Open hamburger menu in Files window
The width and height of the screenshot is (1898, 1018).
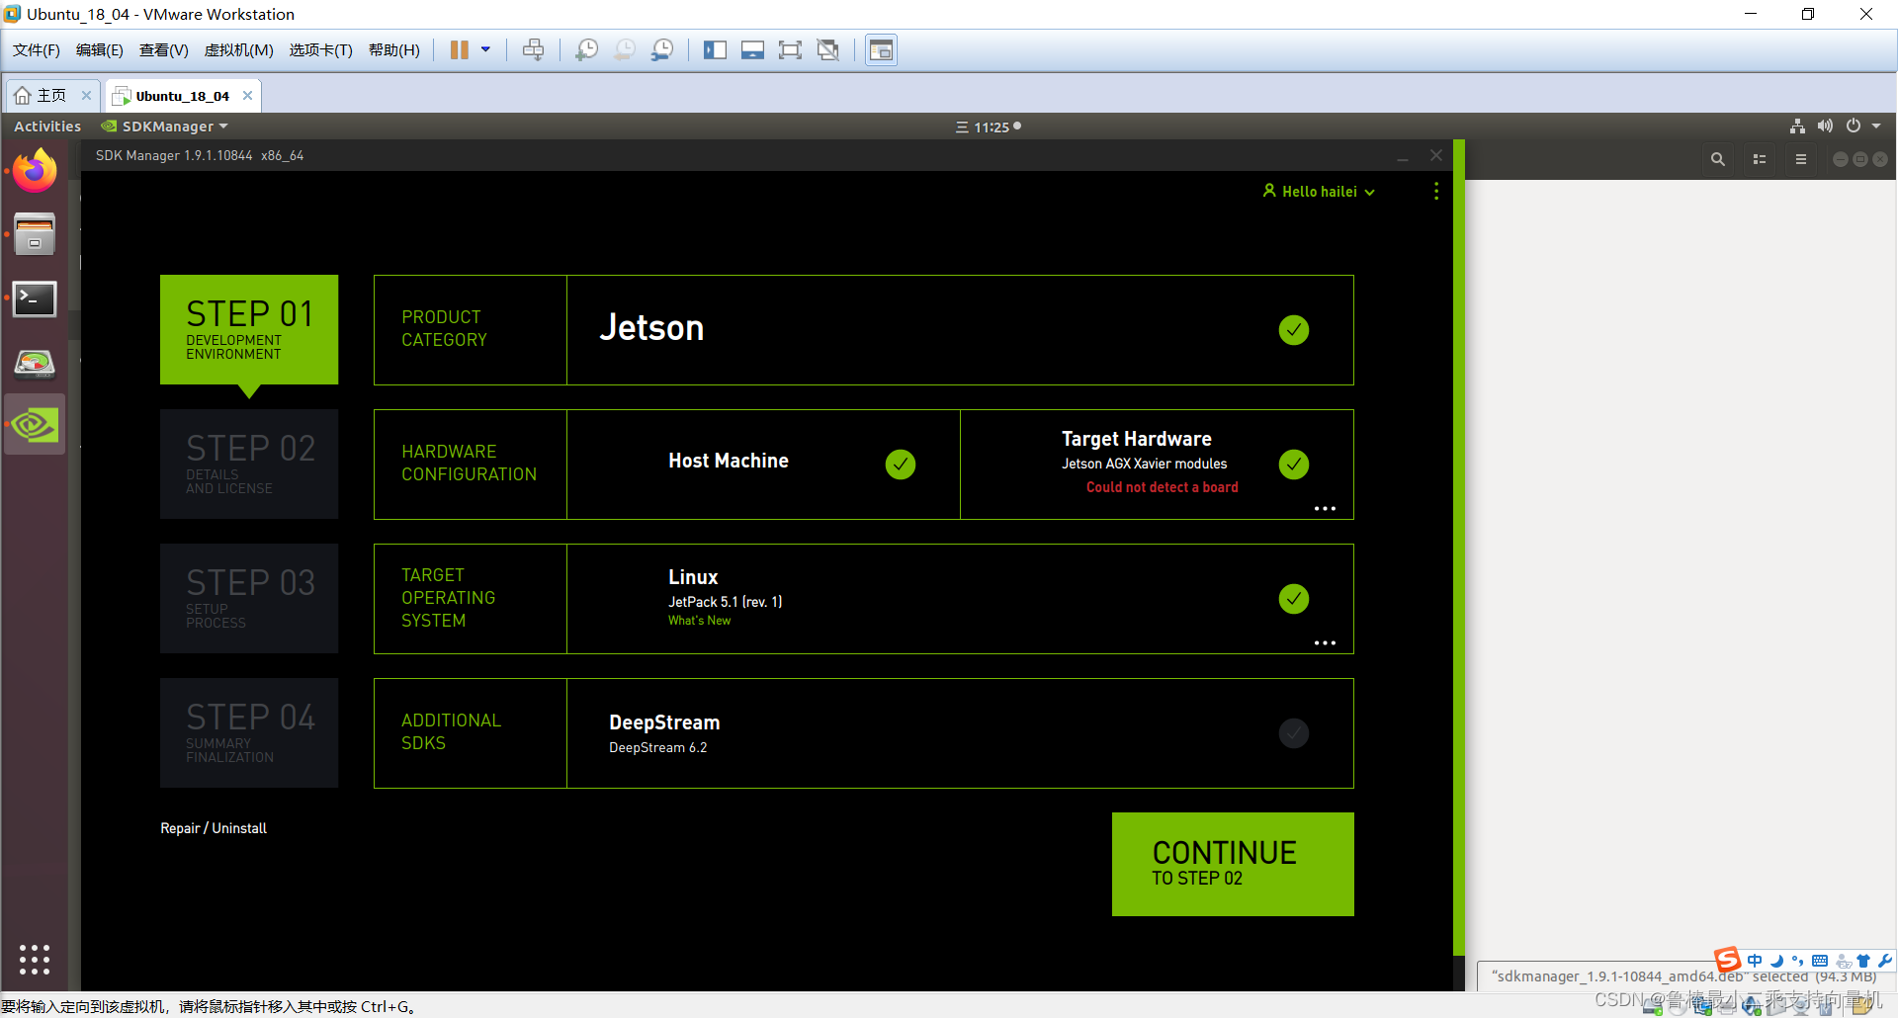coord(1800,159)
